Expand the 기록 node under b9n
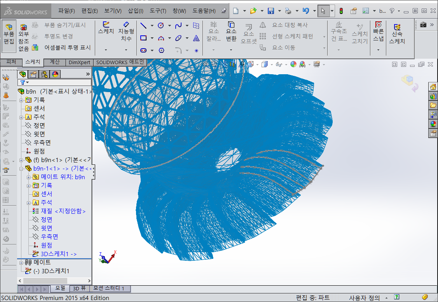The image size is (438, 302). 21,100
